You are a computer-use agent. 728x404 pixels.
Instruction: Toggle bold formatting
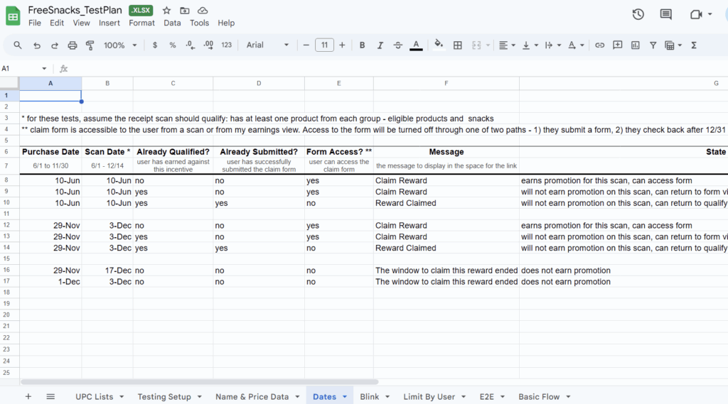[362, 45]
